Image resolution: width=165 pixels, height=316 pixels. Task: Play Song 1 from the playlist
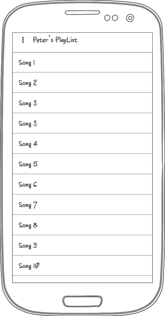click(82, 62)
